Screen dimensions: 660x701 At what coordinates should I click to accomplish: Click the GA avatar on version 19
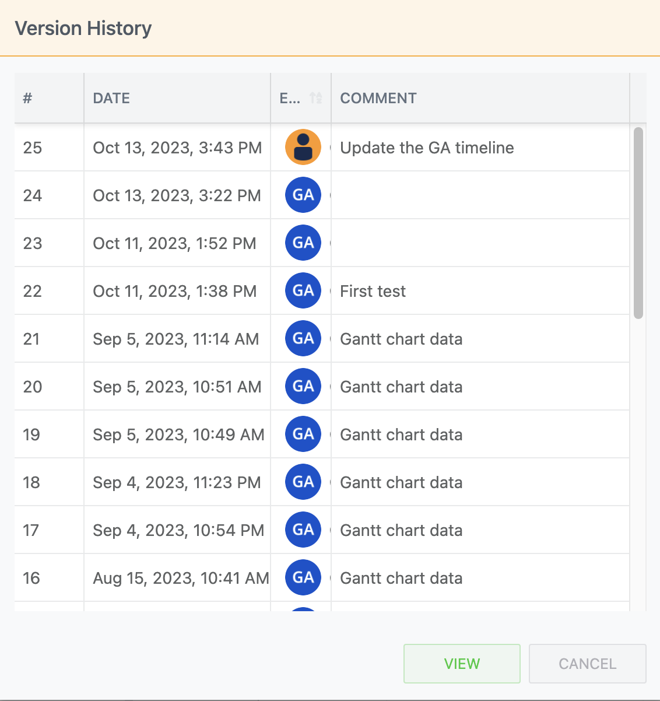pos(303,434)
